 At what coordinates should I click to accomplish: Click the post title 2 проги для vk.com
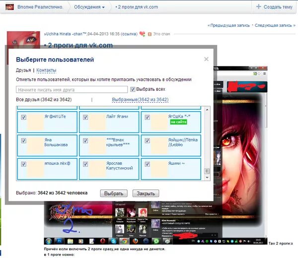pos(78,45)
